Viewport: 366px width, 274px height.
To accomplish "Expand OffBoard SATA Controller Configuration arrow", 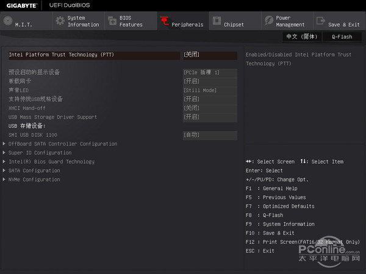I will pyautogui.click(x=4, y=144).
